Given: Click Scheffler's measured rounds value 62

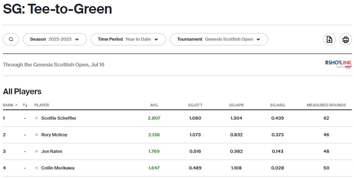Looking at the screenshot, I should tap(326, 118).
